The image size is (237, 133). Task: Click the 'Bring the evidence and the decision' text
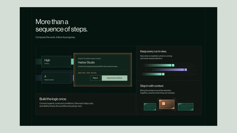coord(157,92)
